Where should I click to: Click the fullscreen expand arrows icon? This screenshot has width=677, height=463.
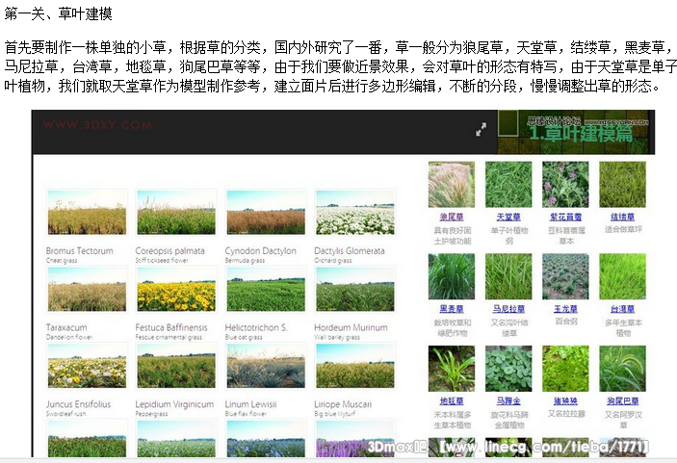click(481, 129)
